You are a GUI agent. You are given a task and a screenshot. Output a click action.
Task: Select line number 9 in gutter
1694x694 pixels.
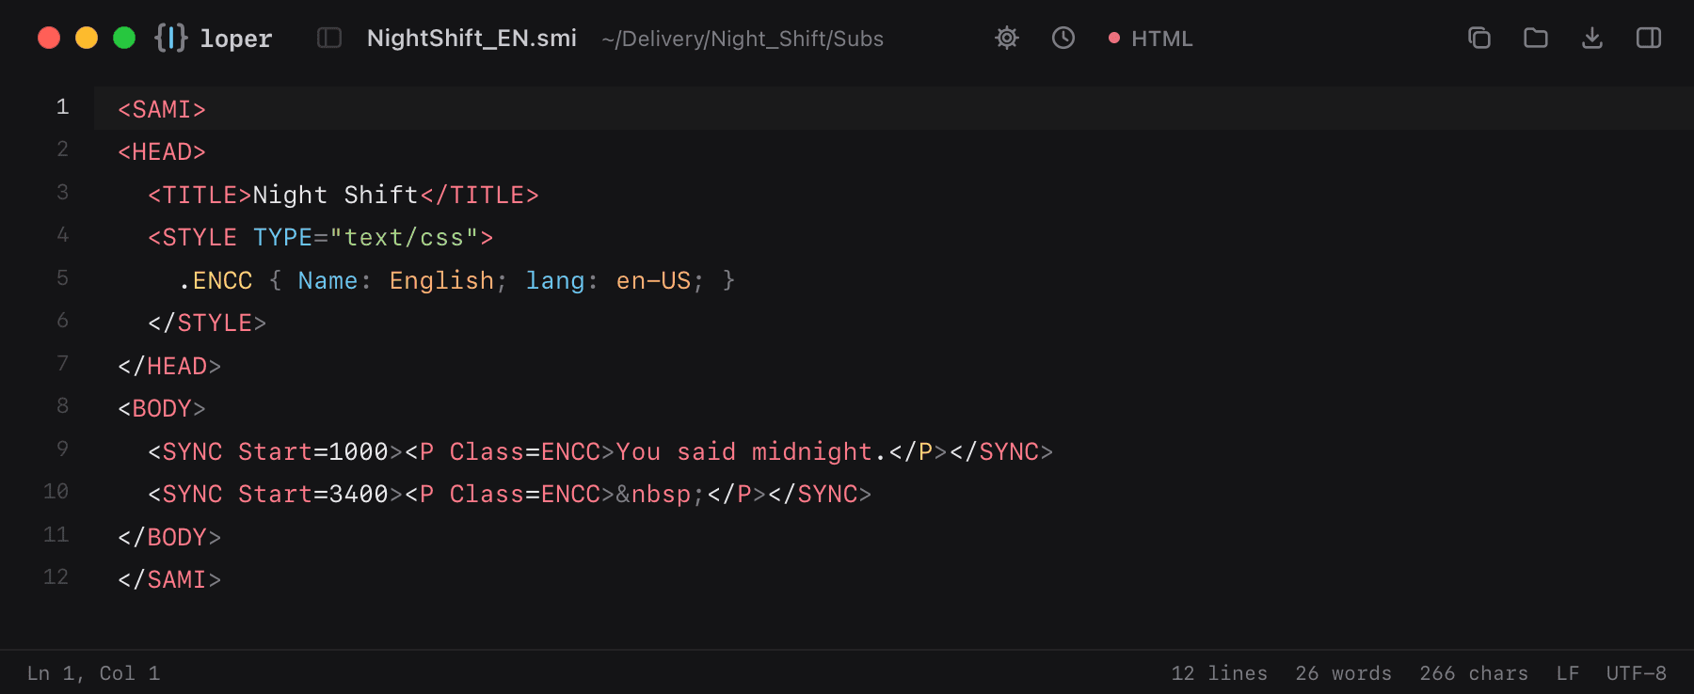coord(62,450)
